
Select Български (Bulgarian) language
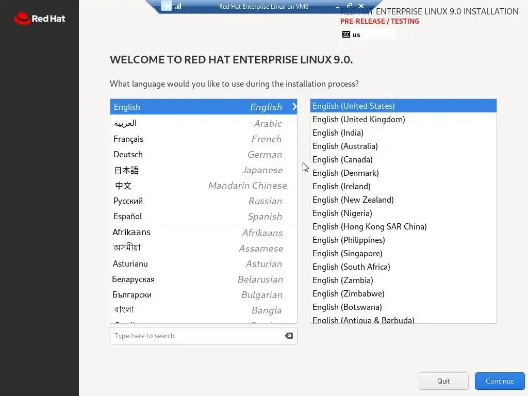click(x=203, y=294)
